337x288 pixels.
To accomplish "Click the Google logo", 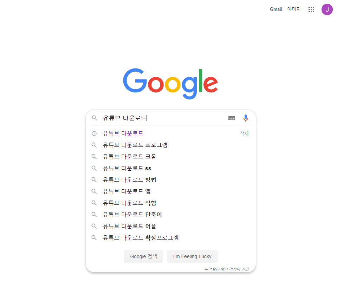I will 170,84.
